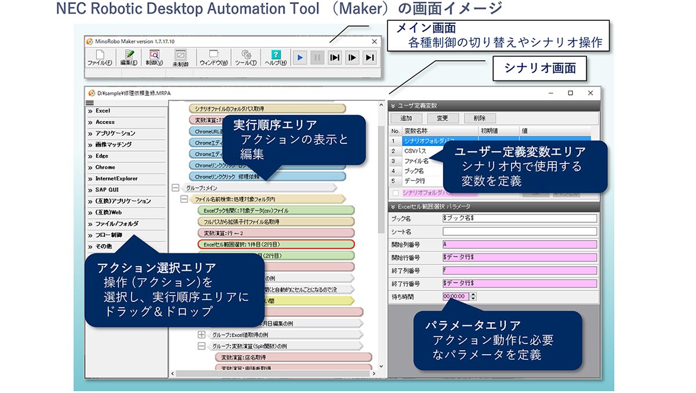Image resolution: width=696 pixels, height=393 pixels.
Task: Click the ブック名 input field
Action: pyautogui.click(x=519, y=219)
